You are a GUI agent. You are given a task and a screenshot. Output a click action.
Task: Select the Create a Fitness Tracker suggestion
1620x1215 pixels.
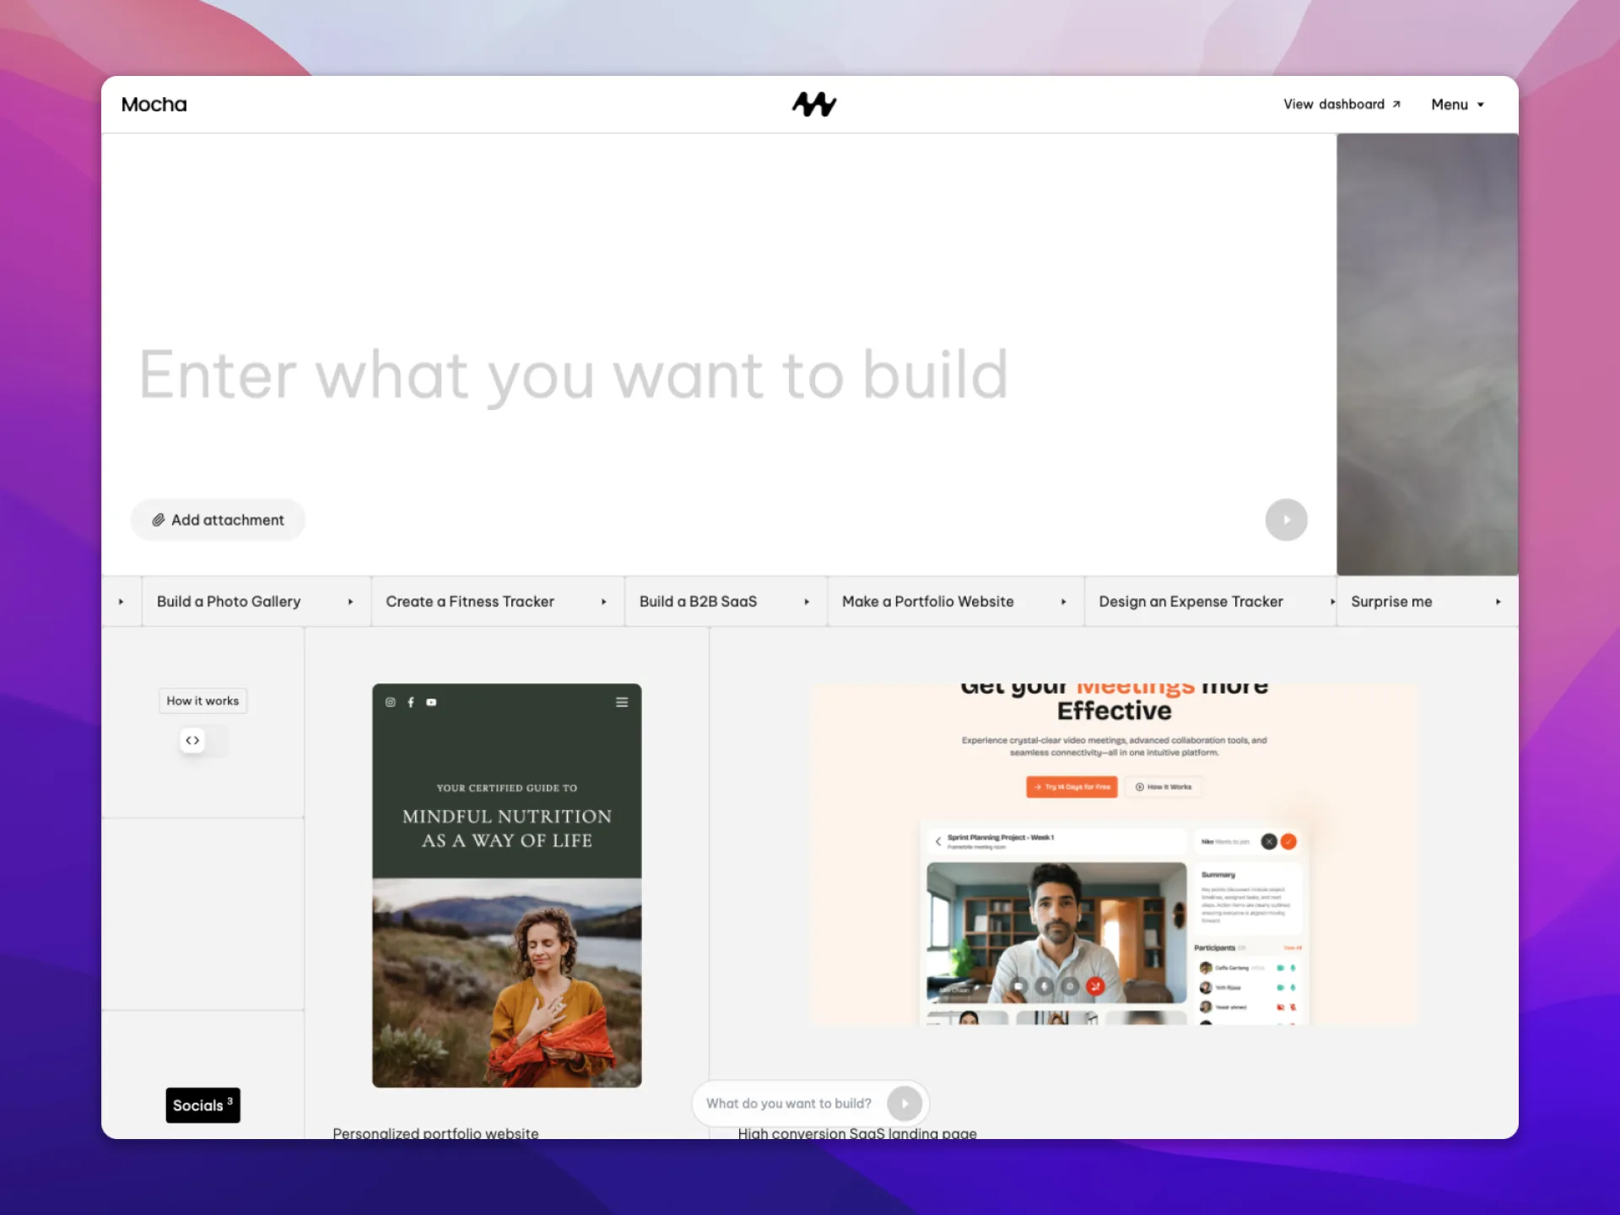[470, 602]
